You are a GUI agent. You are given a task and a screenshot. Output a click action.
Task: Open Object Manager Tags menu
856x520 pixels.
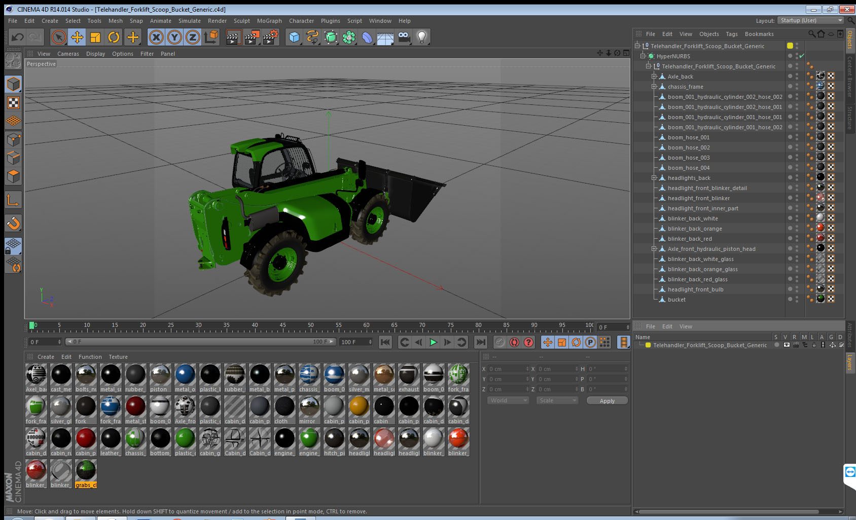coord(732,34)
